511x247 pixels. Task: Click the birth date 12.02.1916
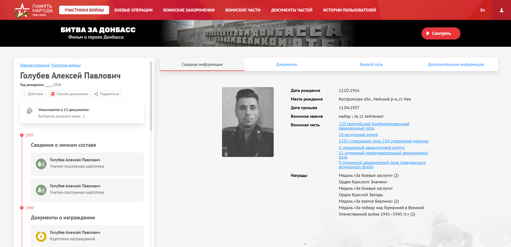pyautogui.click(x=349, y=91)
